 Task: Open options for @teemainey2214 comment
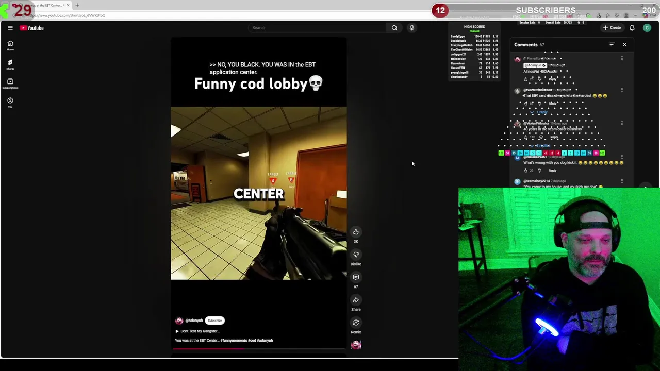622,181
